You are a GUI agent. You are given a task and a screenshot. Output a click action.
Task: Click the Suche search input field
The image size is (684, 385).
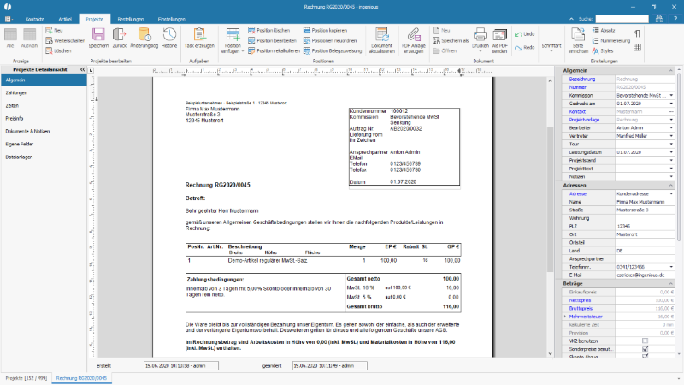point(622,19)
